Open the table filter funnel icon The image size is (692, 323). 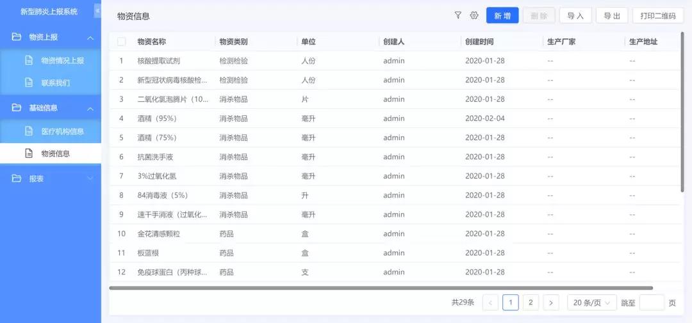click(x=458, y=15)
